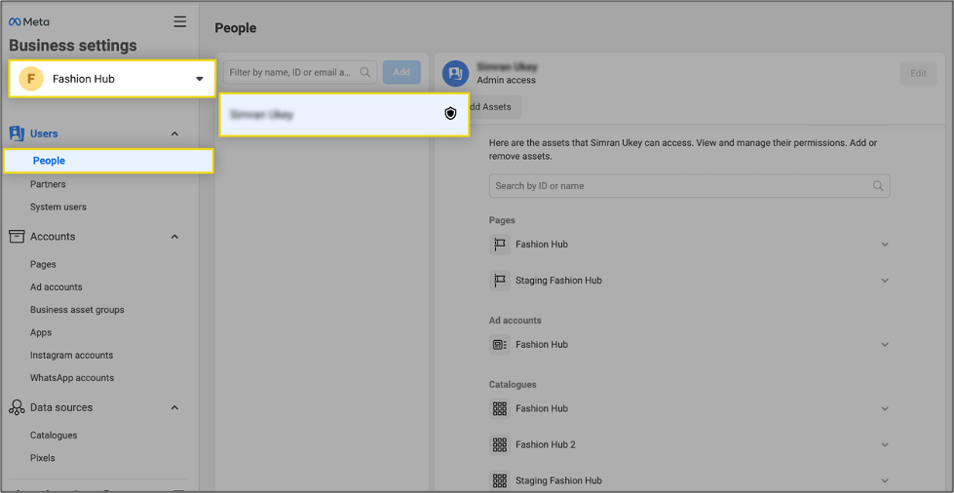This screenshot has height=493, width=954.
Task: Collapse the Accounts section chevron
Action: pyautogui.click(x=174, y=236)
